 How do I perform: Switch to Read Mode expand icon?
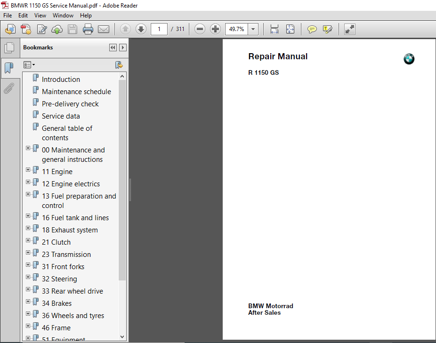click(x=349, y=29)
